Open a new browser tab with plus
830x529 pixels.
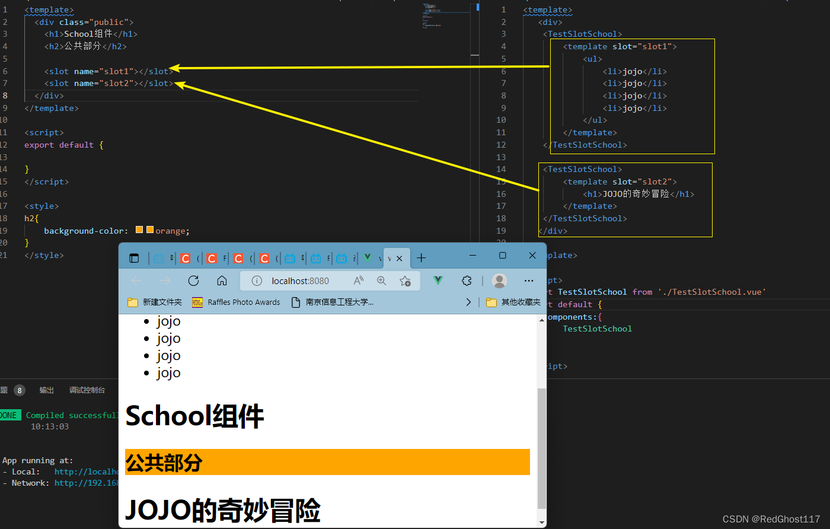[x=421, y=258]
